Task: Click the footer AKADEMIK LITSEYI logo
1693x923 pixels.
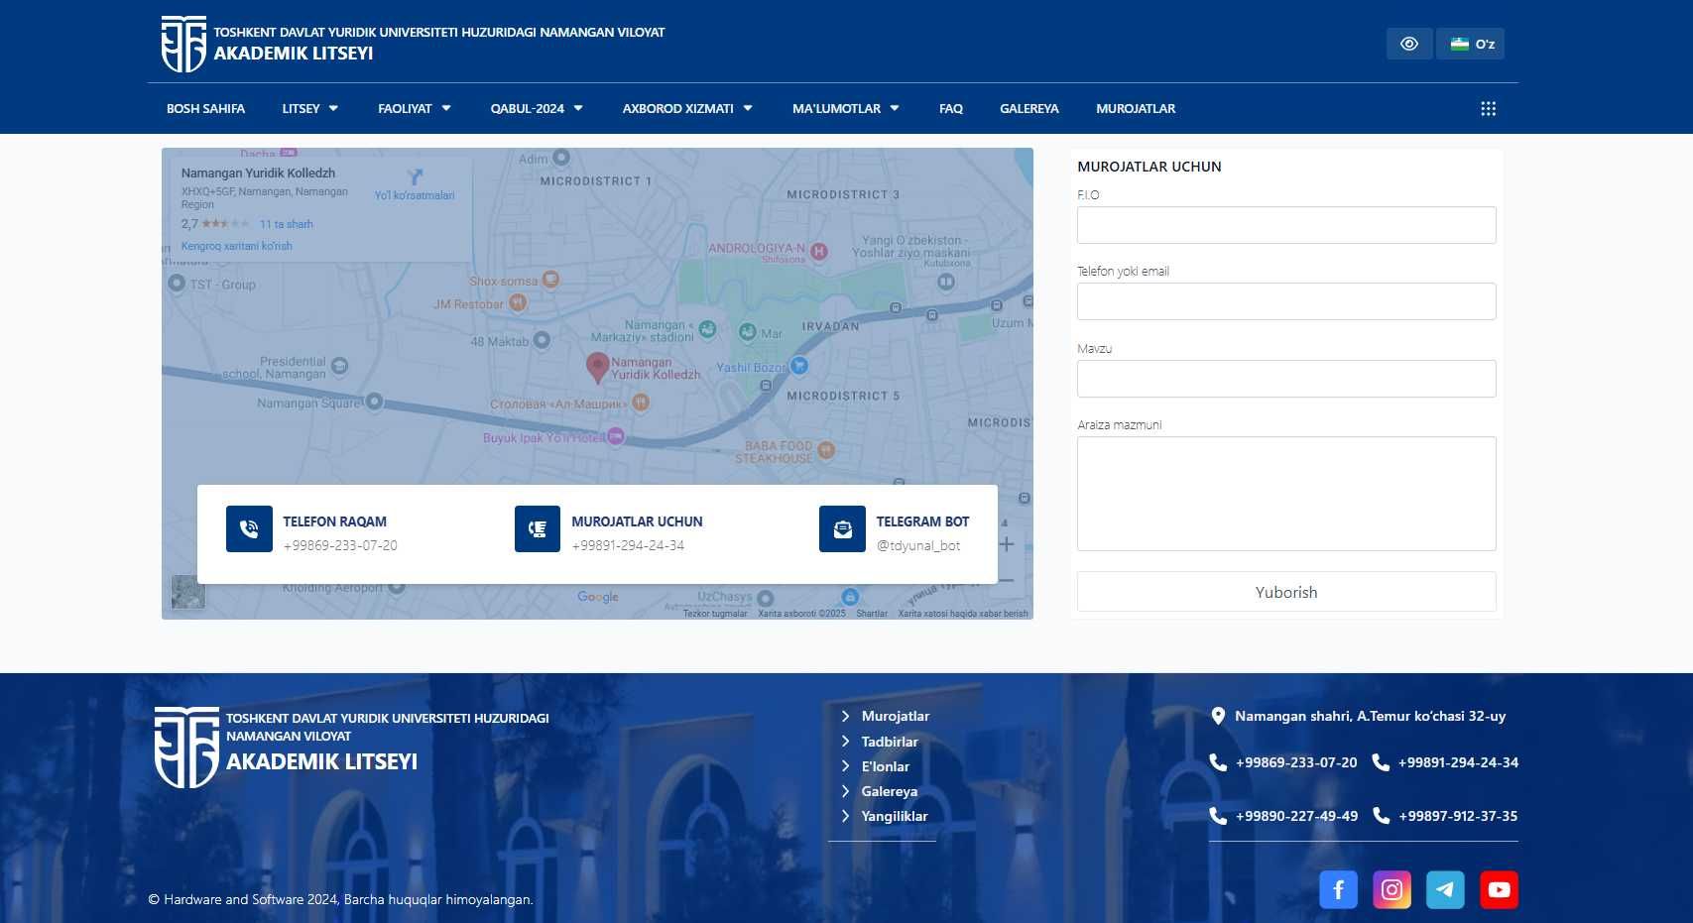Action: pos(186,748)
